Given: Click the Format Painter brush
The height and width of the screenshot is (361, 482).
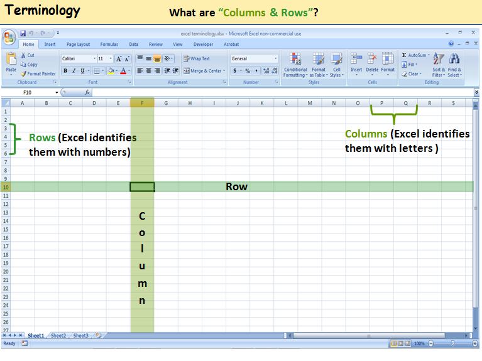Looking at the screenshot, I should (x=23, y=73).
